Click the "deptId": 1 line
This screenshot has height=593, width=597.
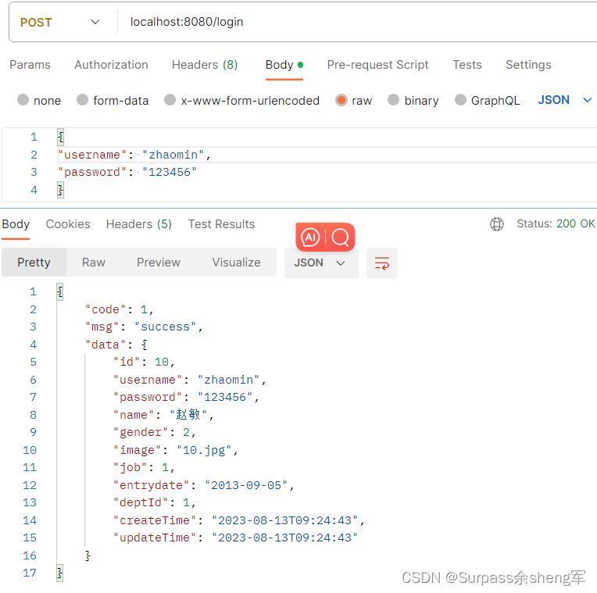pyautogui.click(x=155, y=502)
